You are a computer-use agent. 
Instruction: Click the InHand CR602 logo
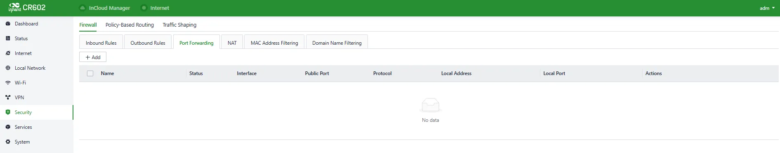[x=27, y=7]
